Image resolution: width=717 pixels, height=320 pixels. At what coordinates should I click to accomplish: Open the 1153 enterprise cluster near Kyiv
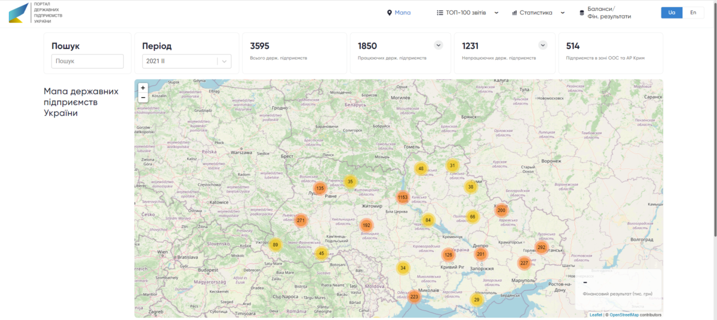point(403,197)
